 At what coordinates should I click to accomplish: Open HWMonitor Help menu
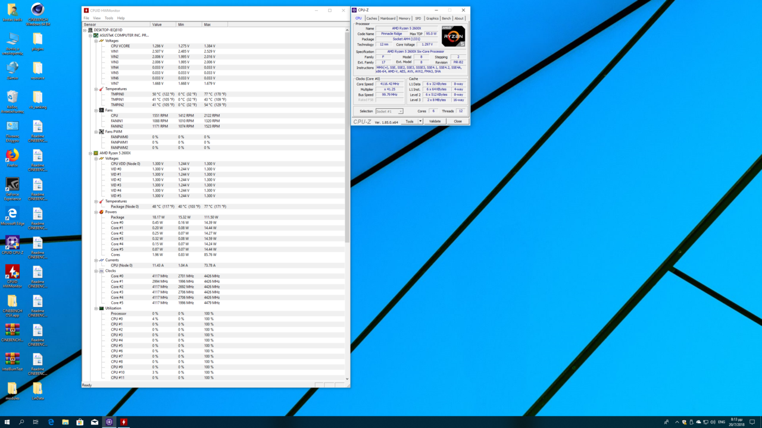121,18
